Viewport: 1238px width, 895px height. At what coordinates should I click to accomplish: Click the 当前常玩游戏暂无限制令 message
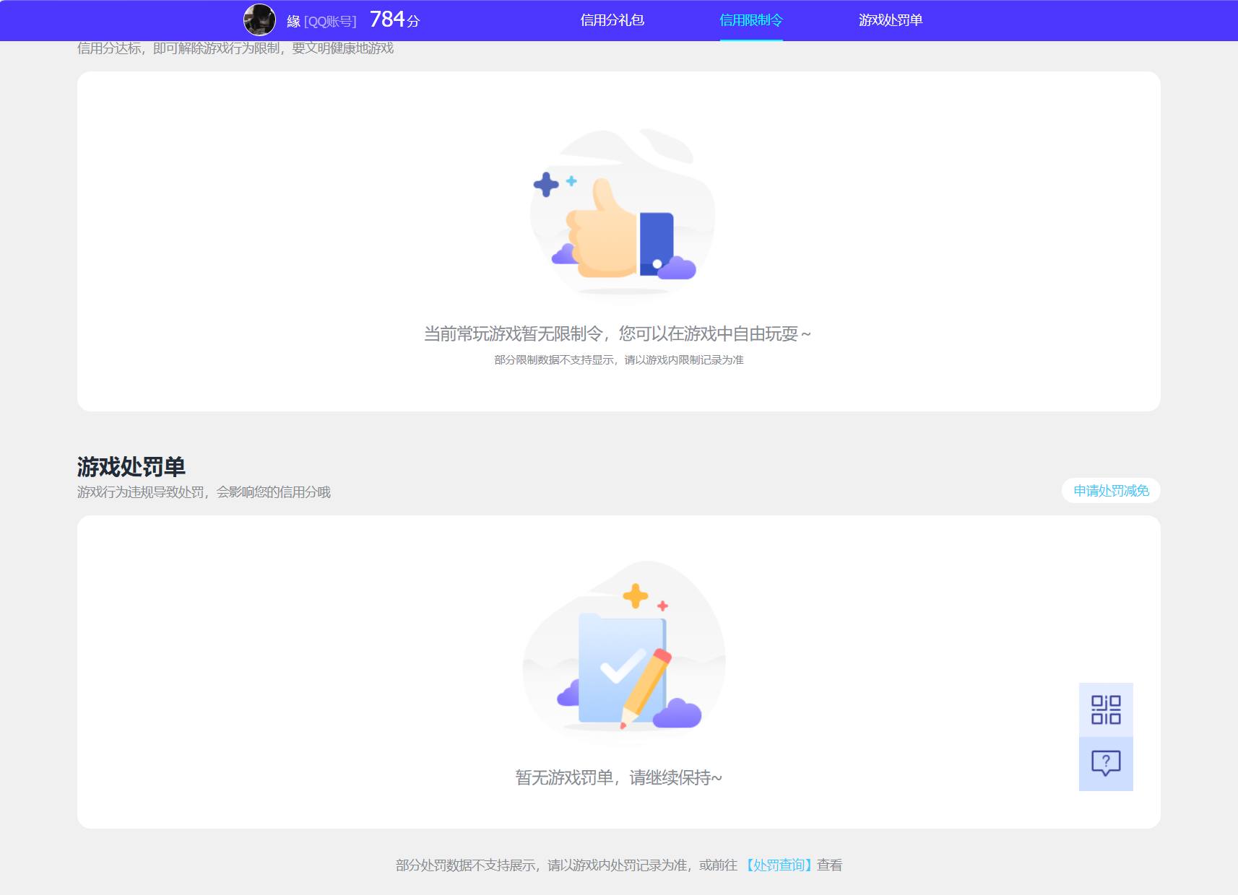[x=618, y=333]
